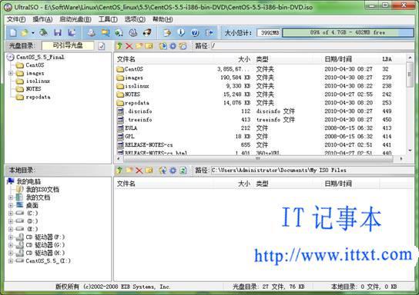Screen dimensions: 419x295
Task: Click the horizontal scrollbar of disc file list
Action: click(x=258, y=159)
